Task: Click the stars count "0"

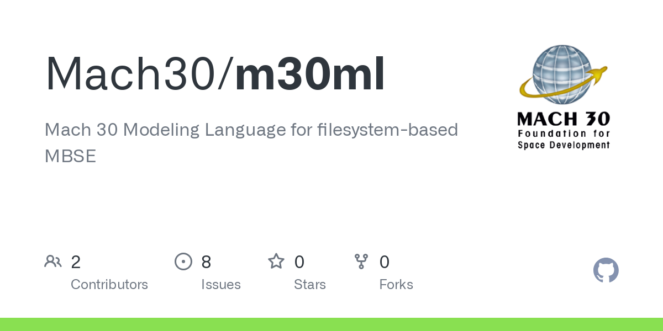Action: [299, 261]
